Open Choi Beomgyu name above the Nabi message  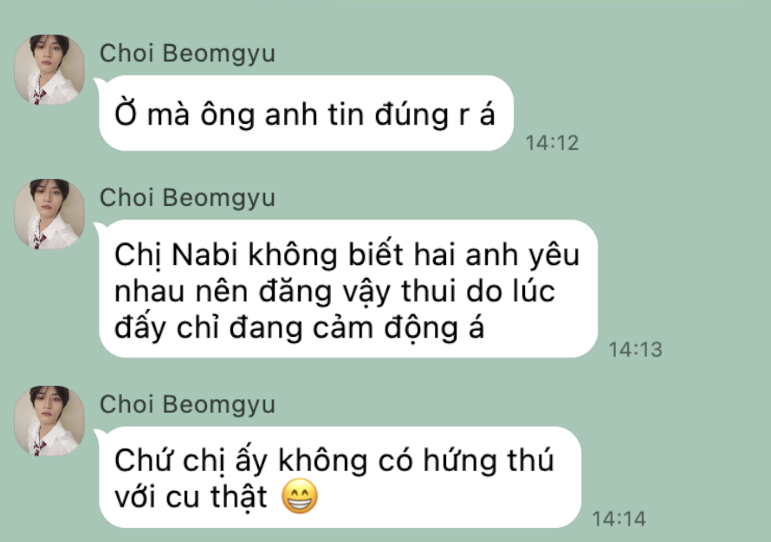187,198
